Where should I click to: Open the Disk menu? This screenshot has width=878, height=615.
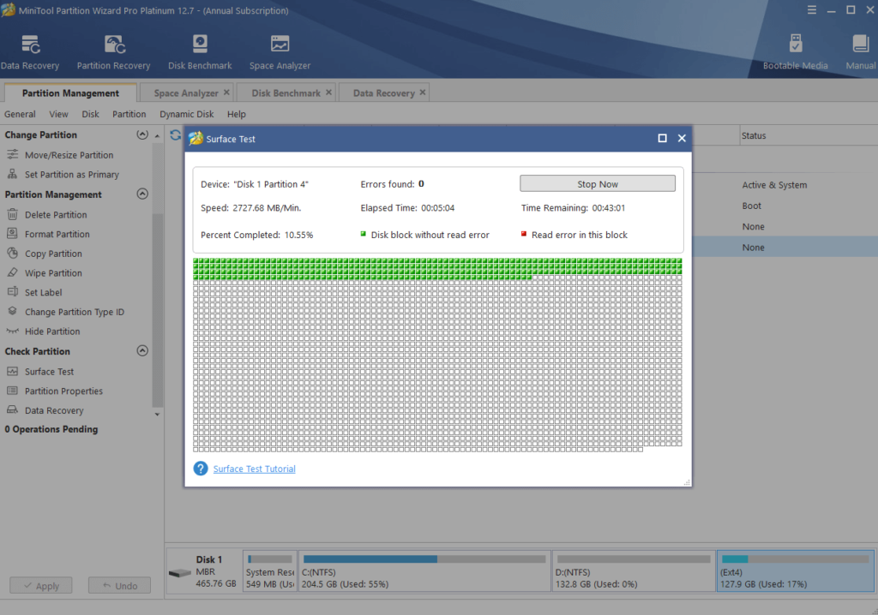pyautogui.click(x=90, y=114)
